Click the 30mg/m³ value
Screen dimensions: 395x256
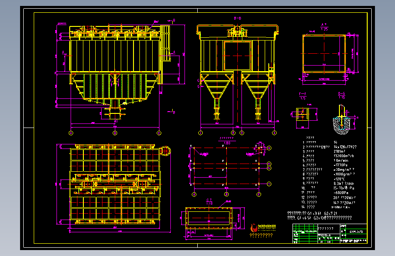point(344,169)
